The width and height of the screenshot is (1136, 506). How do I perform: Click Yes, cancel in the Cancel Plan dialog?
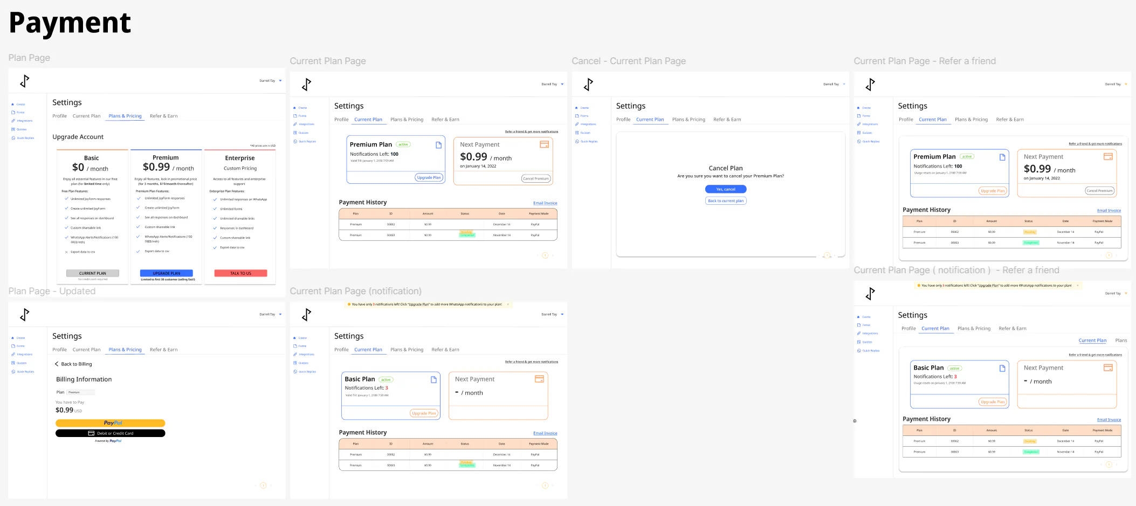tap(726, 189)
